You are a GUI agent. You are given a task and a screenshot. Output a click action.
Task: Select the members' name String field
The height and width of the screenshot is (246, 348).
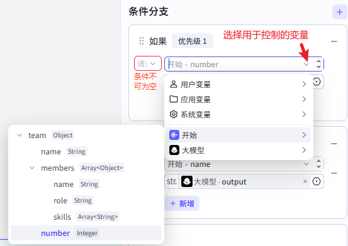[86, 184]
